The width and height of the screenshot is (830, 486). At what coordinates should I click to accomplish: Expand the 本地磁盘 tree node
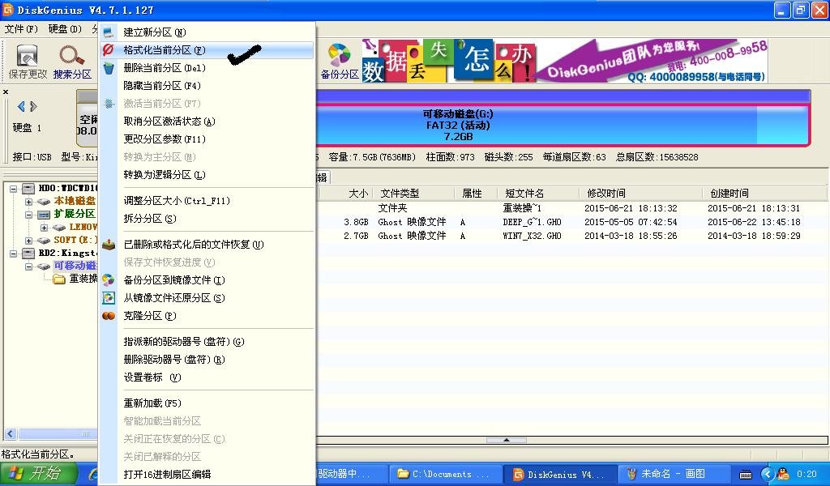[28, 201]
